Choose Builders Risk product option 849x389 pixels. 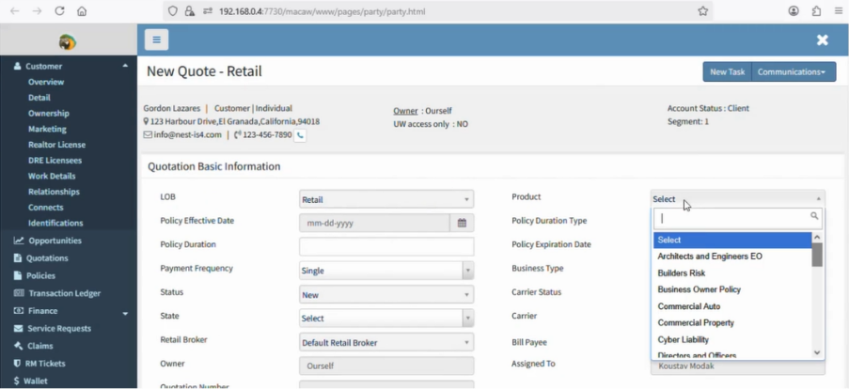(x=682, y=273)
